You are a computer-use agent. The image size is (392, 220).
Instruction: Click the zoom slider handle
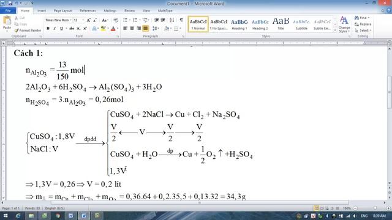point(375,208)
